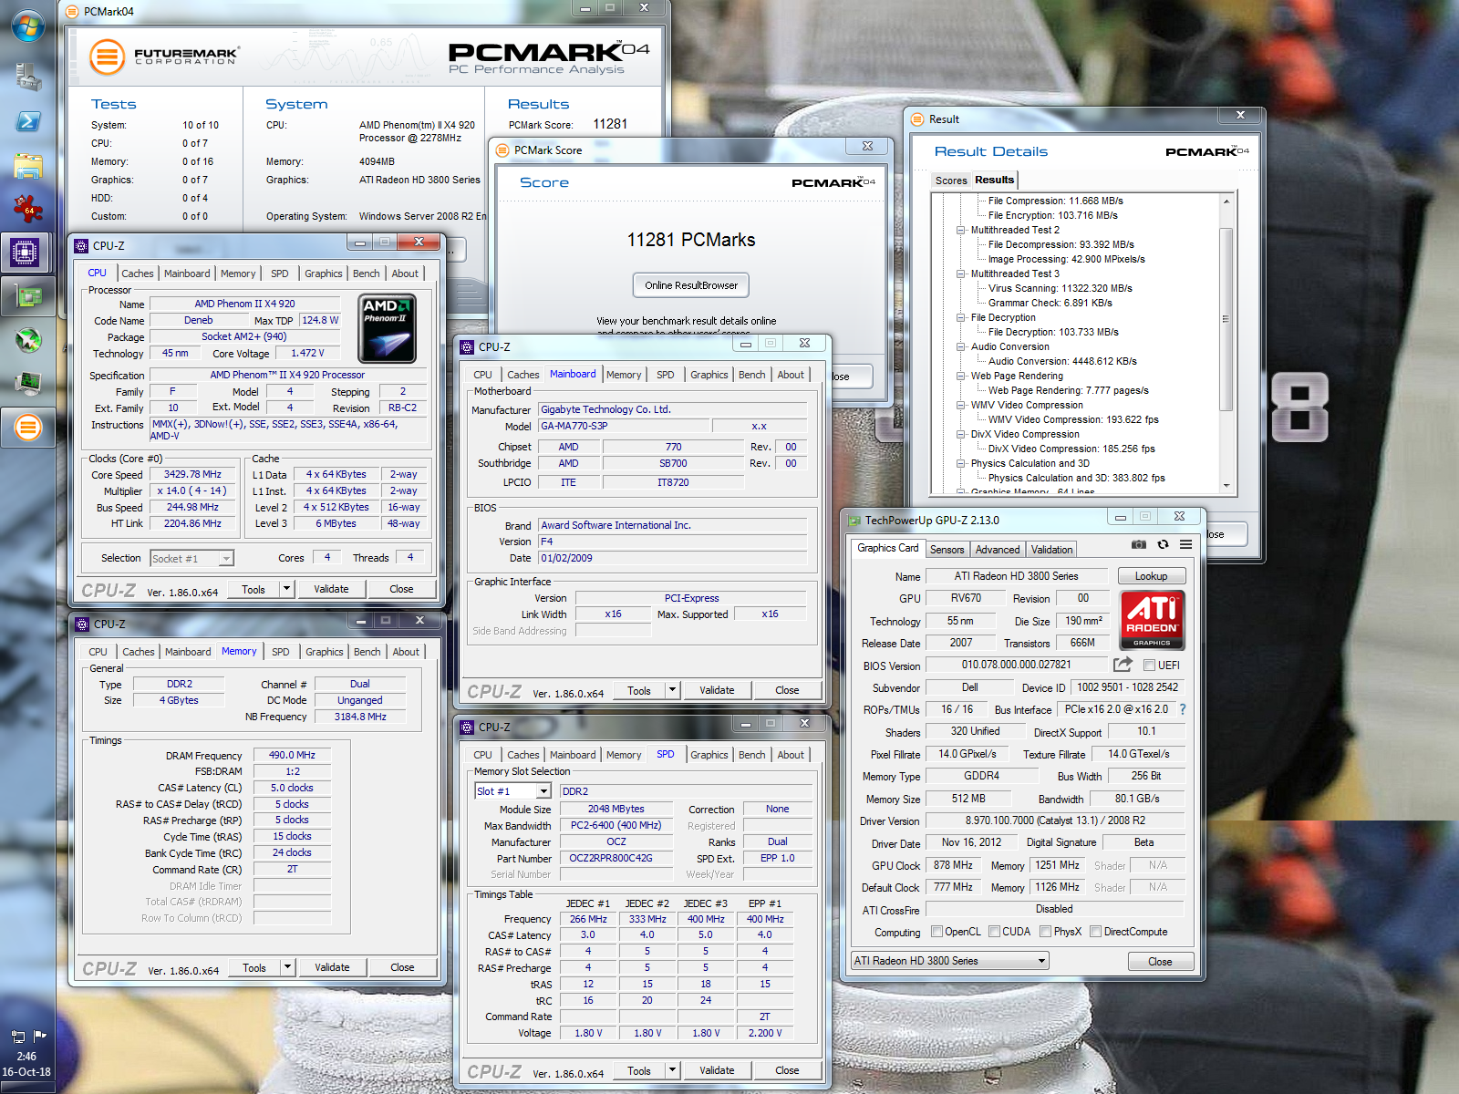This screenshot has height=1094, width=1459.
Task: Open the Tools arrow in the CPU-Z SPD window
Action: coord(673,1070)
